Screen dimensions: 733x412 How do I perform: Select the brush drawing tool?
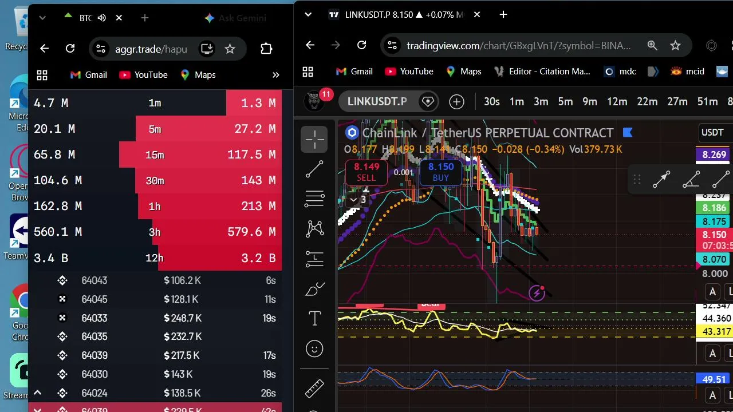click(x=314, y=289)
